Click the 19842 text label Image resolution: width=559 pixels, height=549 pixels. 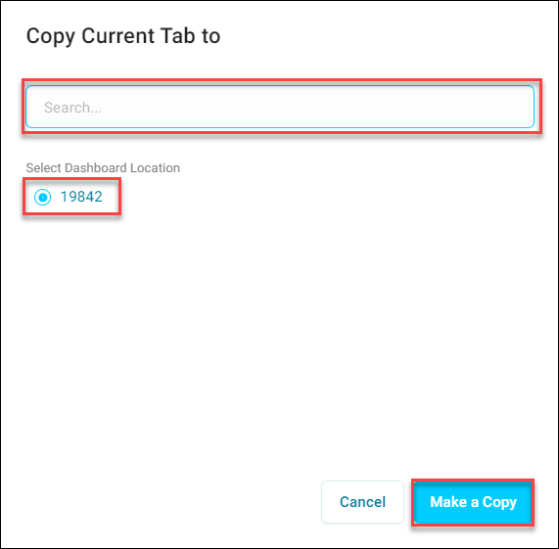click(81, 197)
